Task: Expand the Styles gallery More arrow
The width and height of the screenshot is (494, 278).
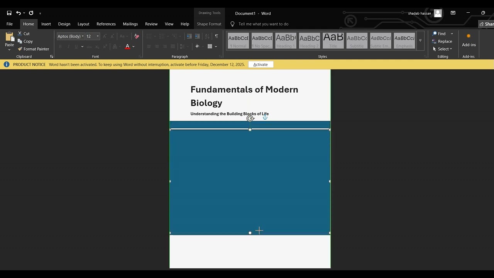Action: [x=420, y=41]
